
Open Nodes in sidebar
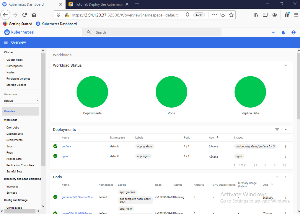10,73
